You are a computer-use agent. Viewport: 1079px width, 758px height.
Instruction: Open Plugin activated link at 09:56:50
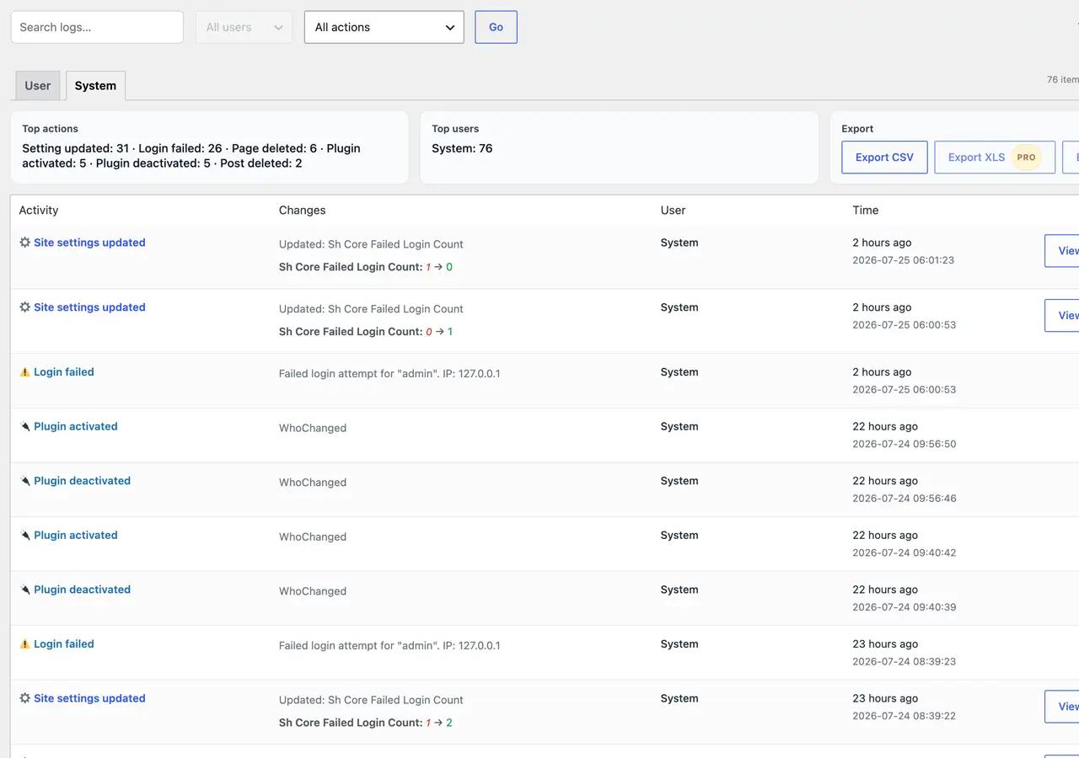76,427
